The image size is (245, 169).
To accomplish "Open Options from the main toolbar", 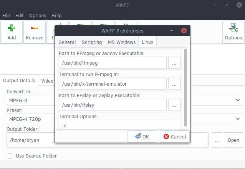I will coord(233,32).
